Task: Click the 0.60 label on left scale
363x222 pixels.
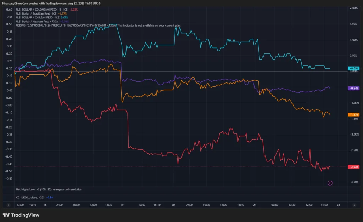Action: pyautogui.click(x=9, y=10)
